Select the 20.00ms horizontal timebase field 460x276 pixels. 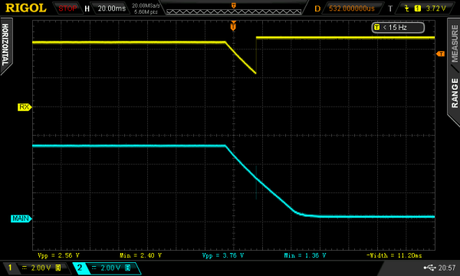111,8
